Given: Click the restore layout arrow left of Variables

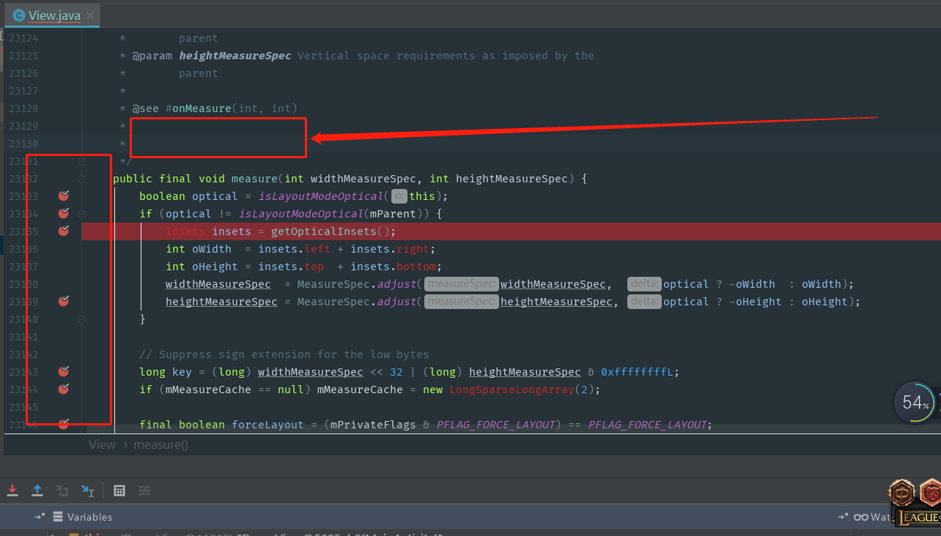Looking at the screenshot, I should (x=40, y=517).
